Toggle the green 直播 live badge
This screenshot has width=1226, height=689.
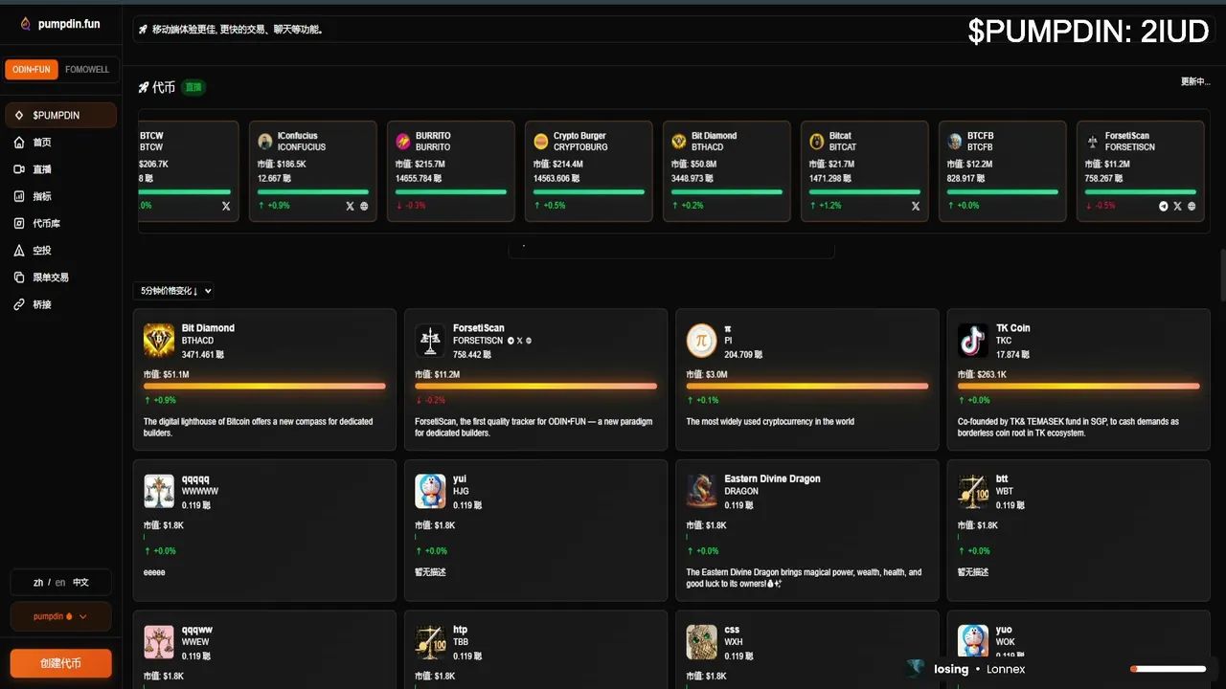point(193,87)
